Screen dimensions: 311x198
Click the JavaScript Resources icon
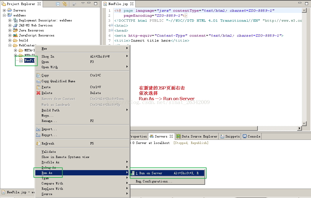15,35
